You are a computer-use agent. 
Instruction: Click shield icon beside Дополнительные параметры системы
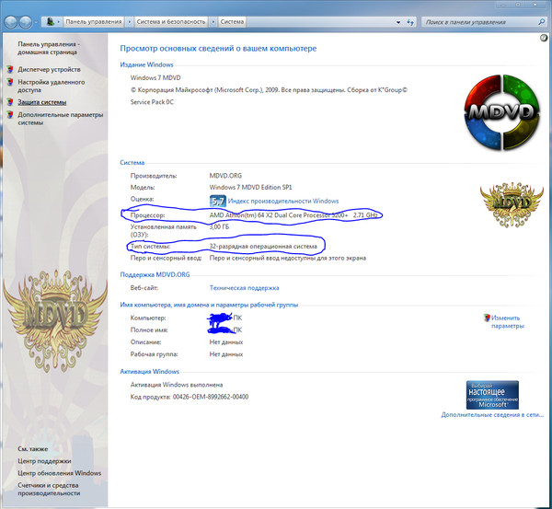click(x=10, y=115)
